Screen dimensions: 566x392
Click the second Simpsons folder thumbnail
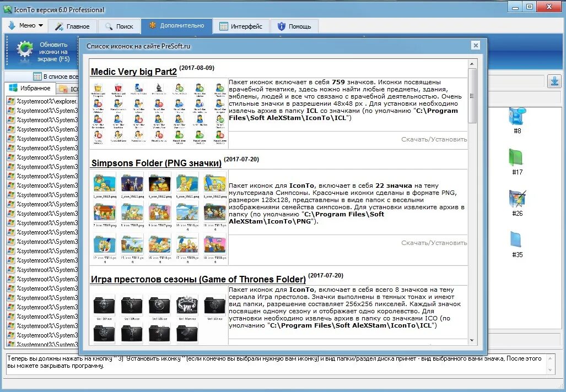(x=132, y=183)
